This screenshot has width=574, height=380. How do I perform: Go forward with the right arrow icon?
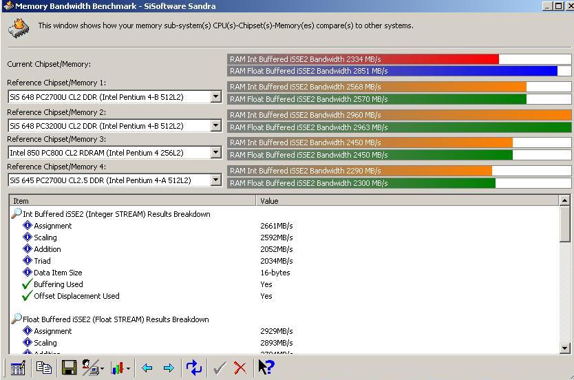[169, 368]
